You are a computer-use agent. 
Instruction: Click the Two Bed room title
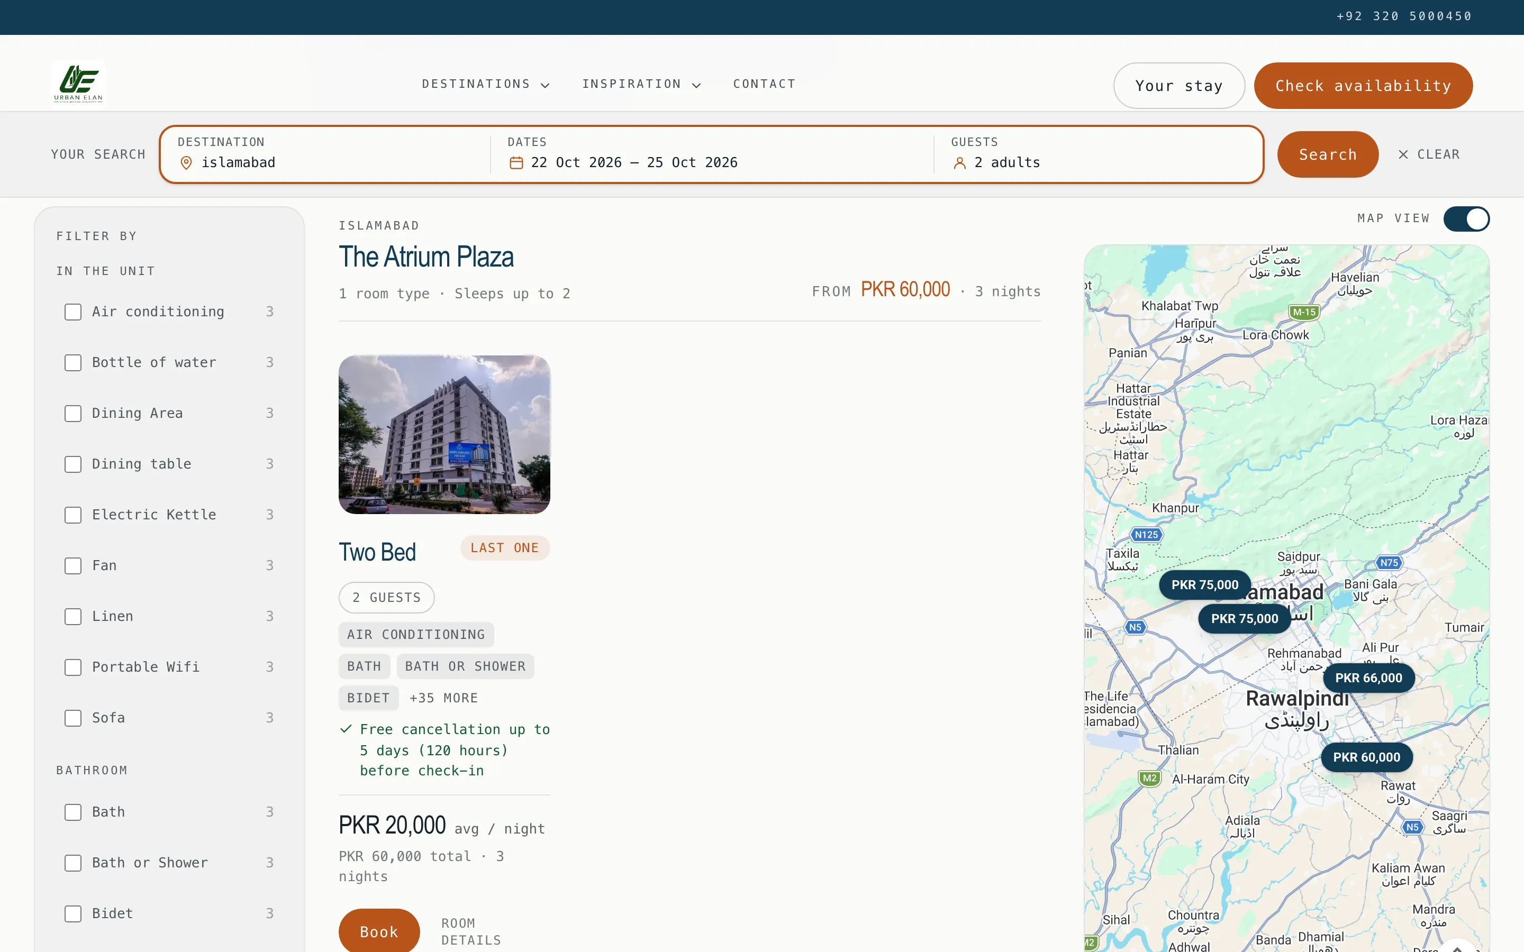point(377,552)
